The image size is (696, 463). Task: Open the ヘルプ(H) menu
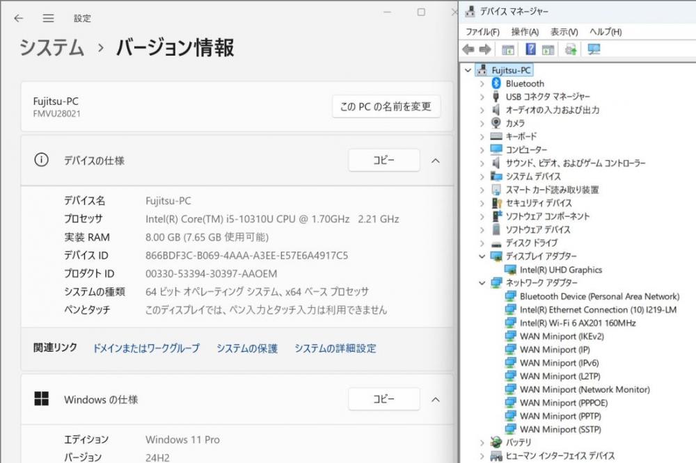(606, 31)
